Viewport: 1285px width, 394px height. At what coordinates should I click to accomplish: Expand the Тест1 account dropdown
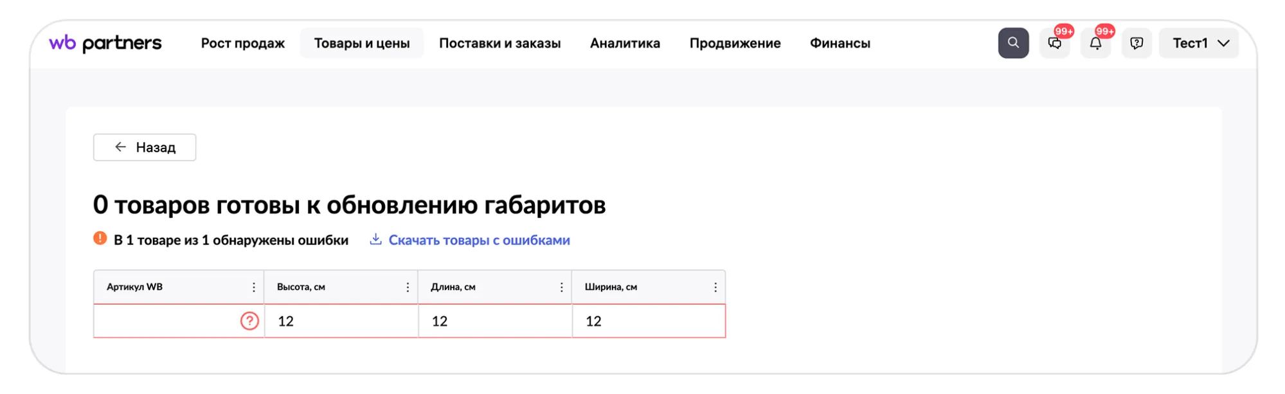pos(1199,43)
